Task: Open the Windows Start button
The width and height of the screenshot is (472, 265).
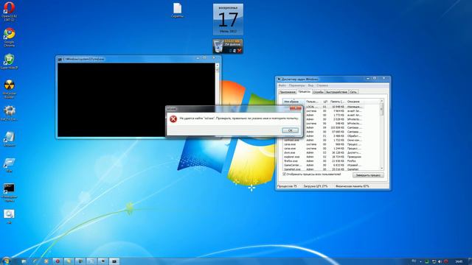Action: pyautogui.click(x=6, y=261)
